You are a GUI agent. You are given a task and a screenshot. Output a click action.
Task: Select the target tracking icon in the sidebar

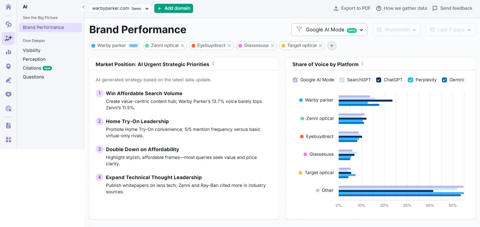click(8, 108)
